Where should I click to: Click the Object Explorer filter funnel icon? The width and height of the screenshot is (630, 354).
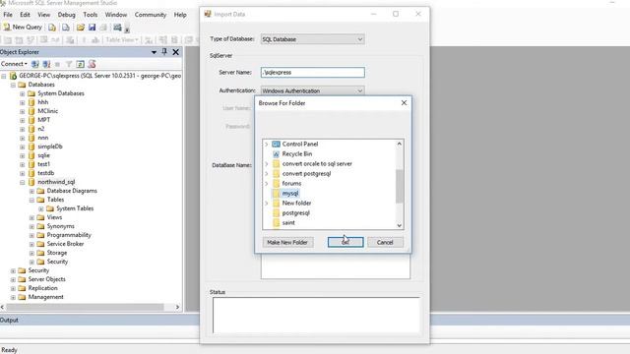click(69, 64)
